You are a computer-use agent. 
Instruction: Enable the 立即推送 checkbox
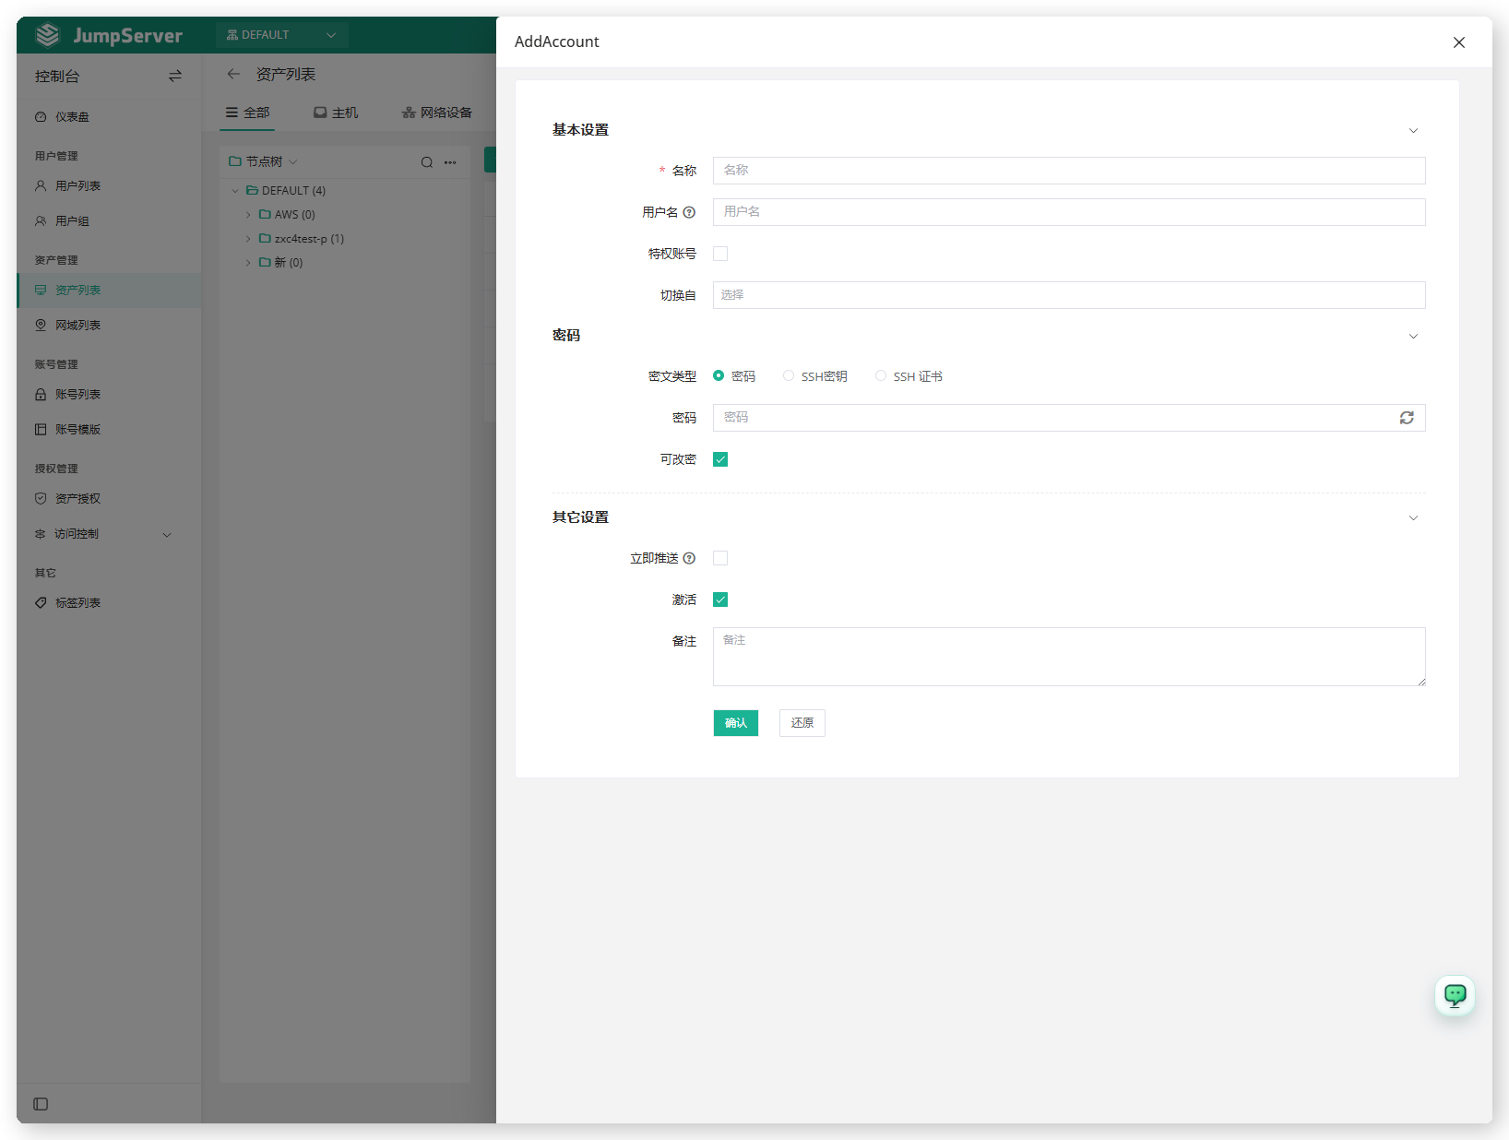(x=720, y=558)
